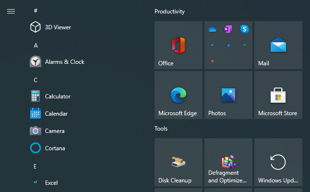Click the Productivity group title
The image size is (310, 192).
(169, 12)
